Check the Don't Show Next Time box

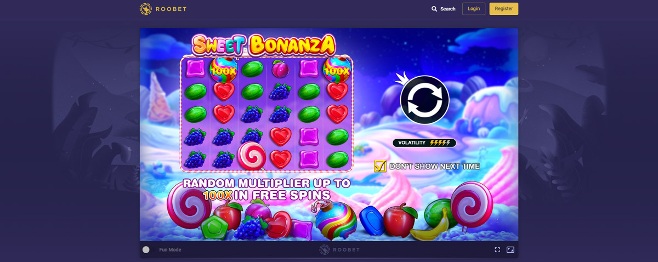tap(380, 166)
